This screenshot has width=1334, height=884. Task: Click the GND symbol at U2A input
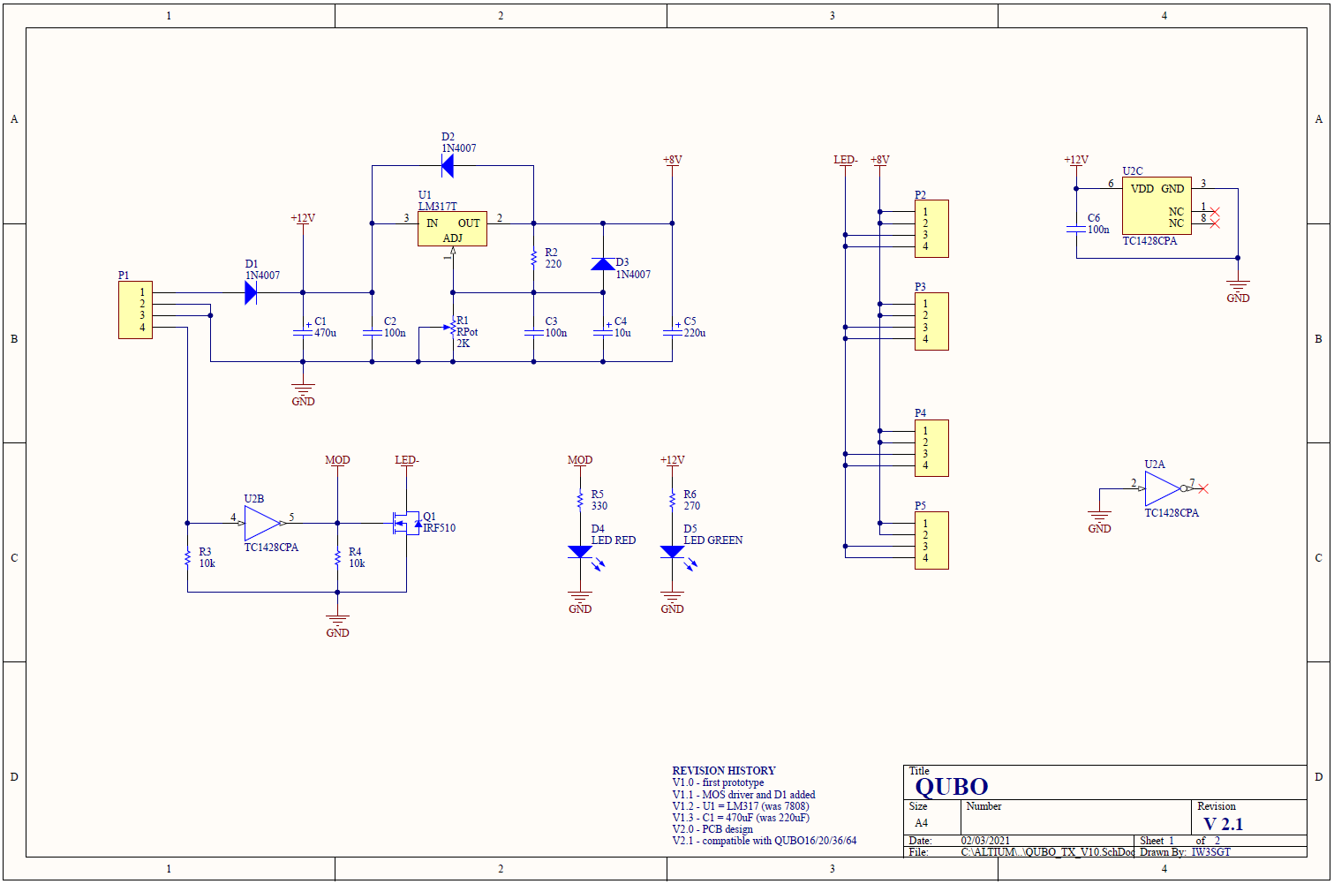(1099, 521)
